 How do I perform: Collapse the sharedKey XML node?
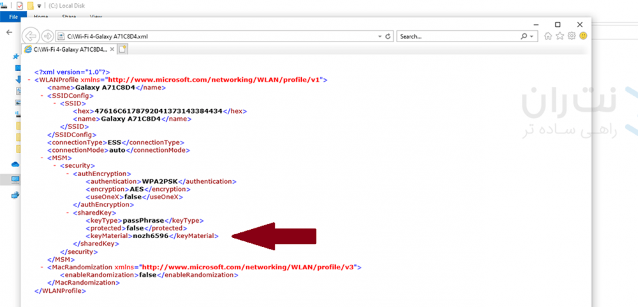coord(68,213)
